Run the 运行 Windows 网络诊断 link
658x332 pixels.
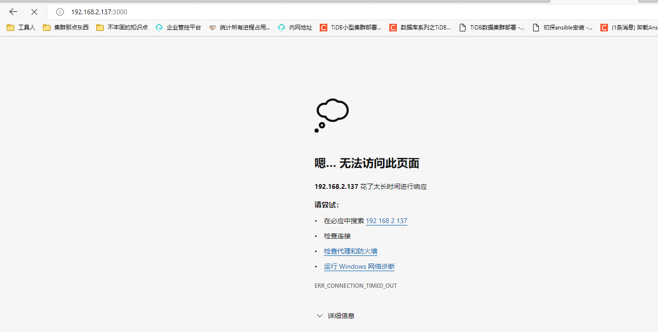point(359,266)
